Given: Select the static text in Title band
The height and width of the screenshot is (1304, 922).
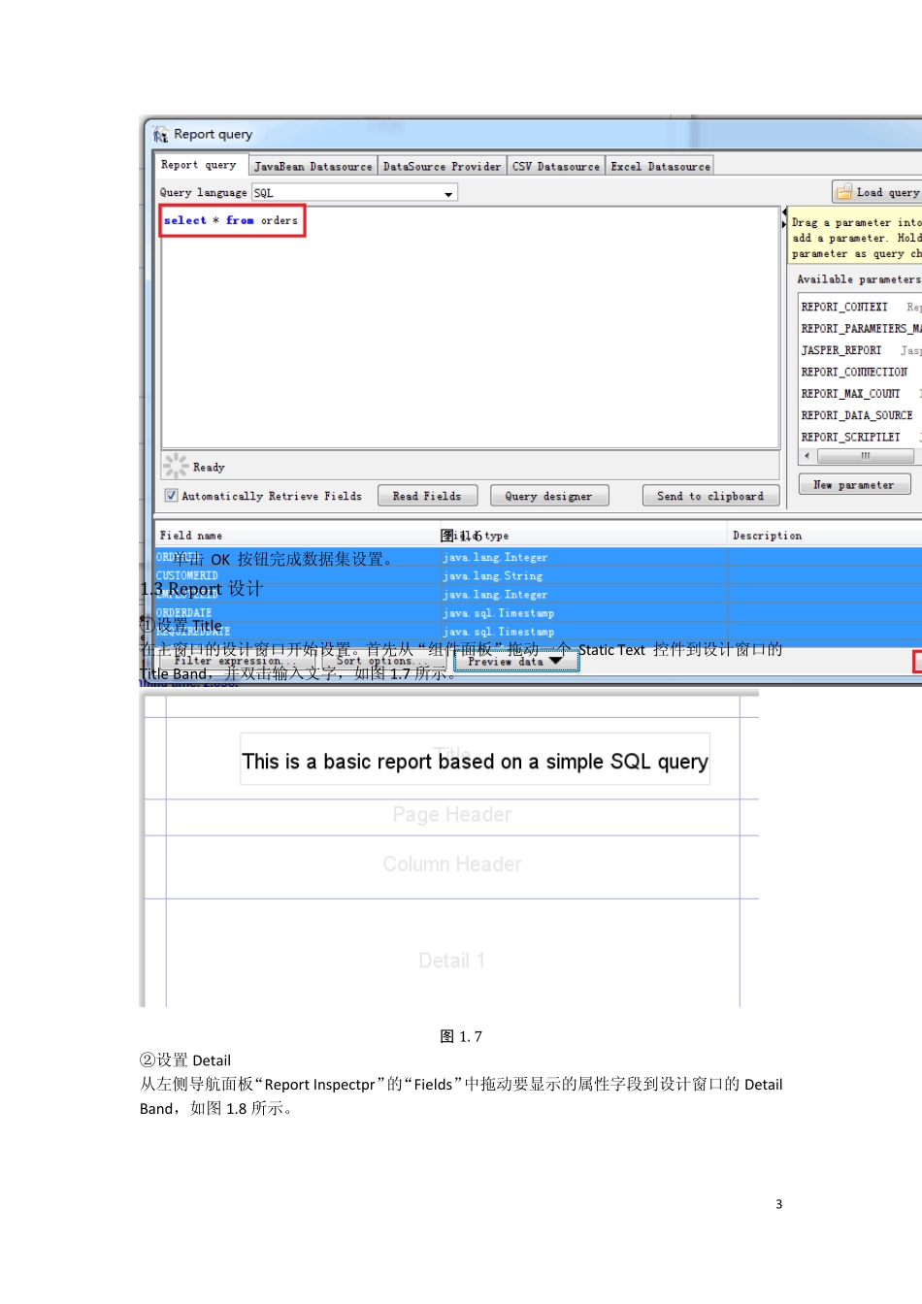Looking at the screenshot, I should (476, 761).
